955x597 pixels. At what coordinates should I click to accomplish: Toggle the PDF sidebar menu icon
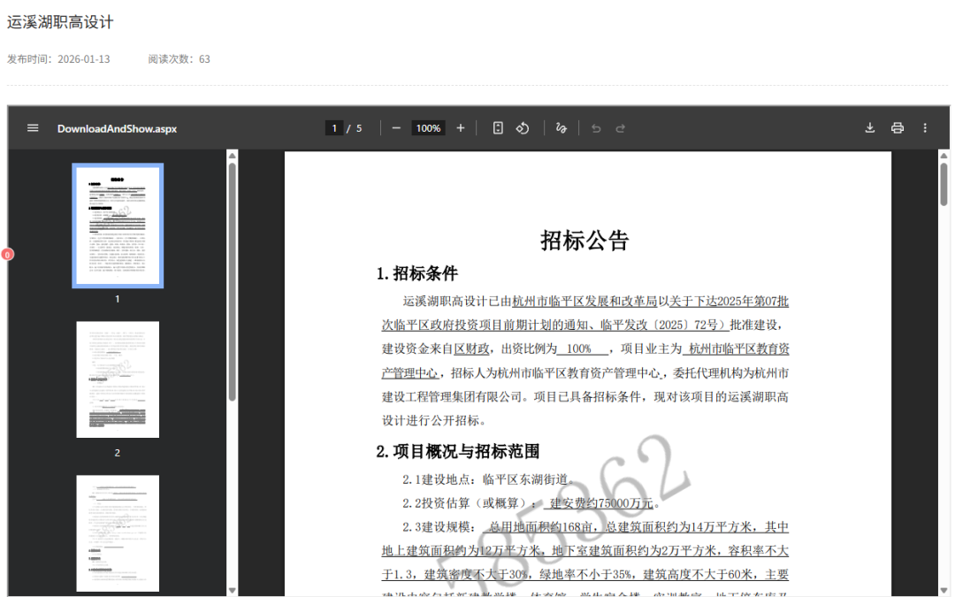[x=33, y=128]
